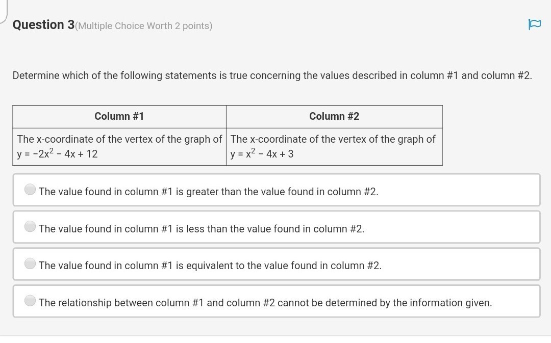The image size is (551, 343).
Task: Select radio button for 'equivalent' answer
Action: (x=31, y=263)
